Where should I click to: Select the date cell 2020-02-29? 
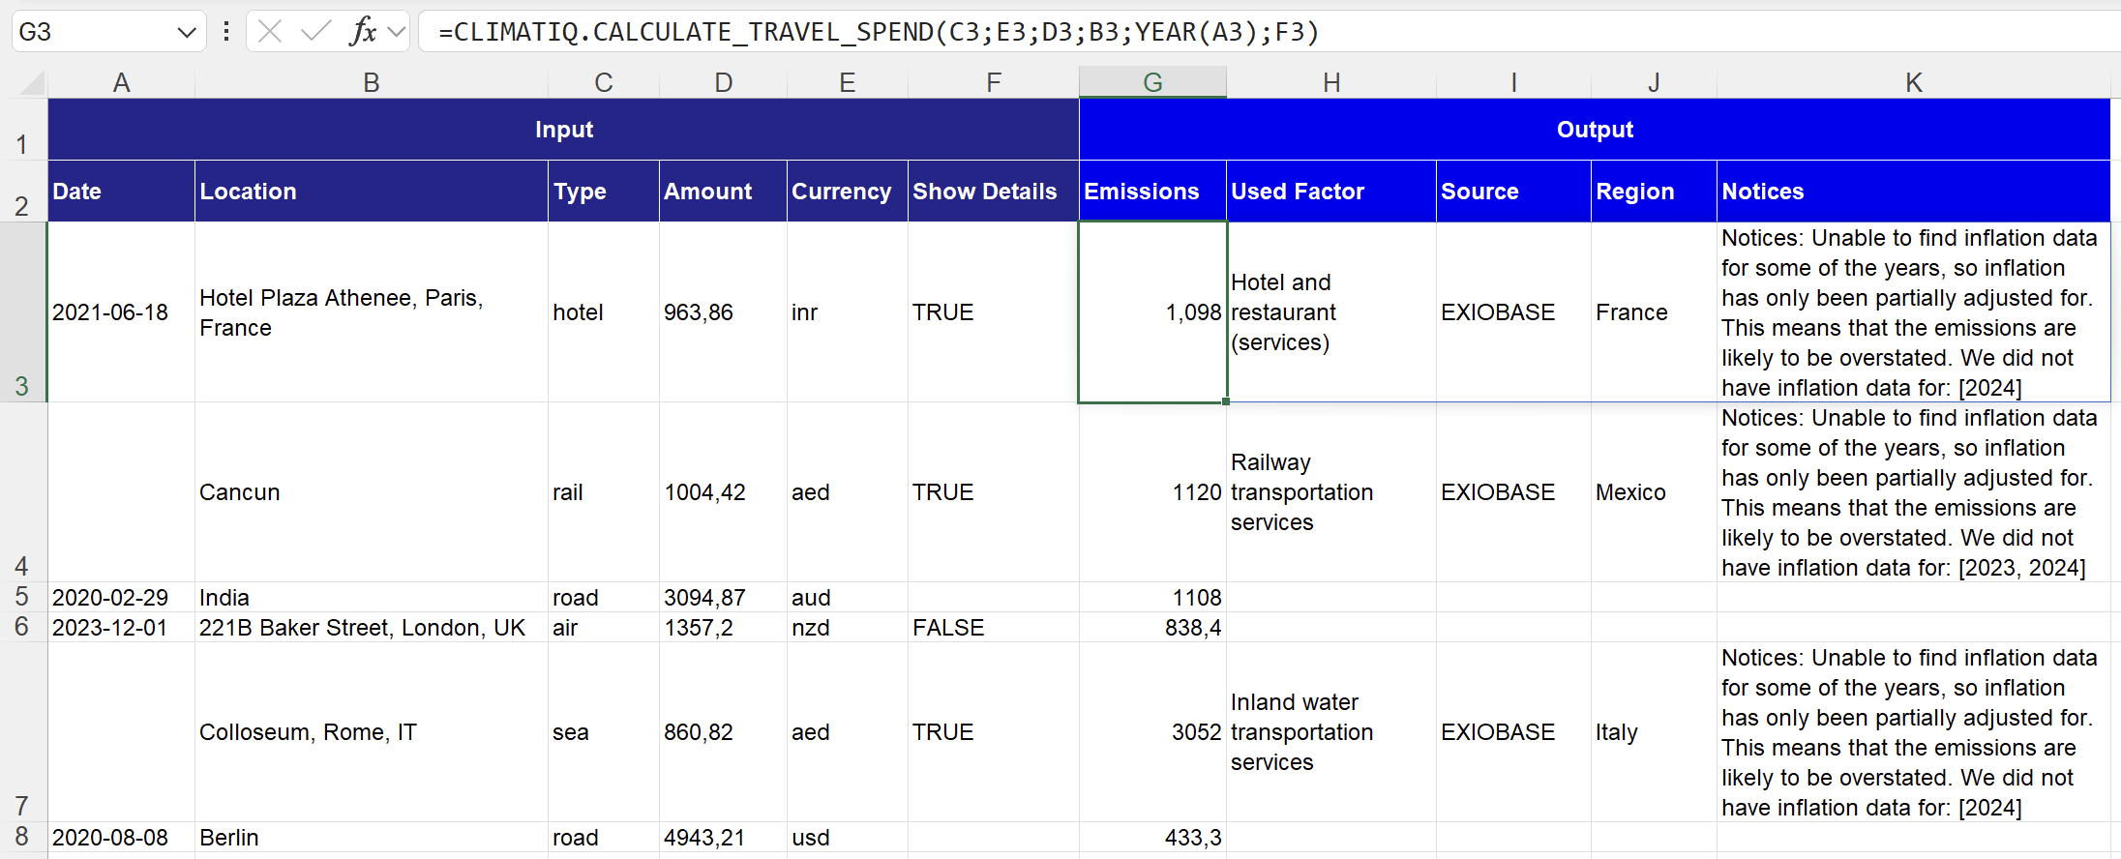click(x=121, y=597)
